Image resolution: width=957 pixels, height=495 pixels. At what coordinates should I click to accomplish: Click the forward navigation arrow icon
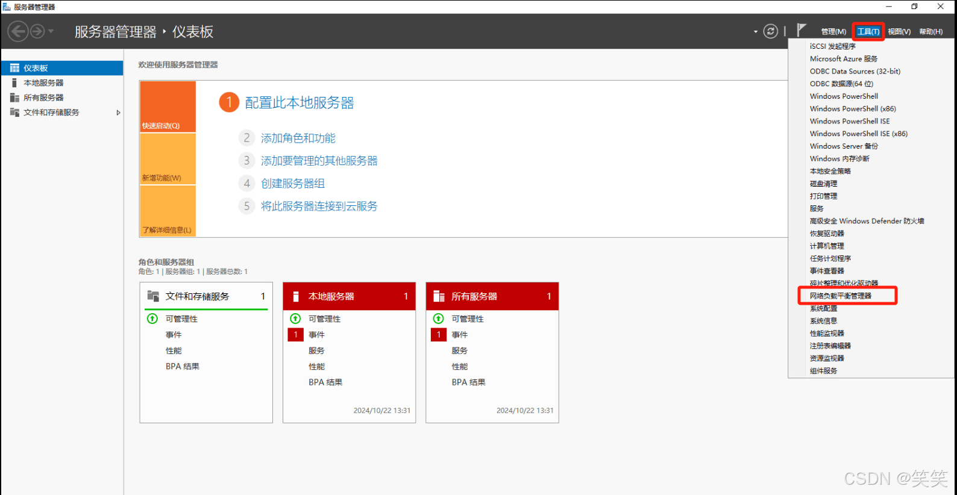[37, 31]
